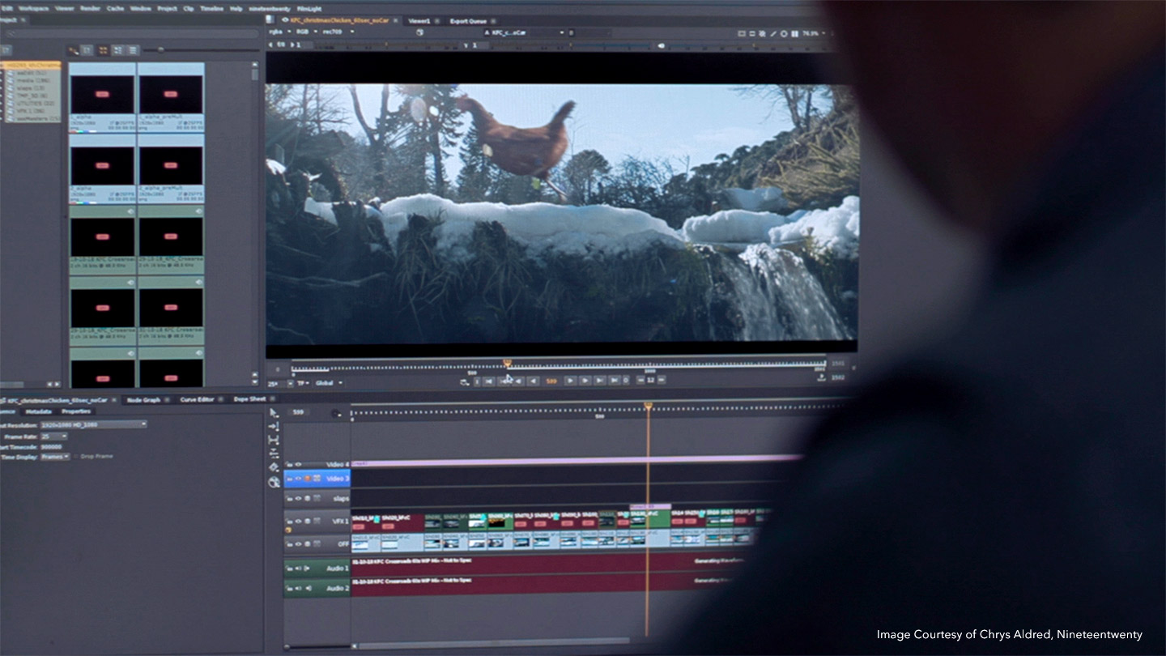This screenshot has width=1166, height=656.
Task: Switch to the Curve Editor tab
Action: (197, 399)
